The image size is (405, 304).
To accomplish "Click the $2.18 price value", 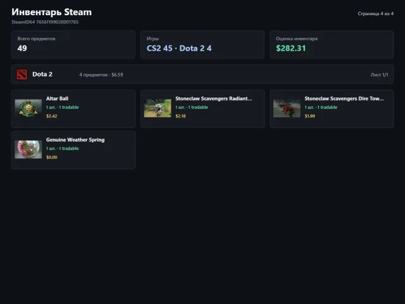I will pos(180,116).
